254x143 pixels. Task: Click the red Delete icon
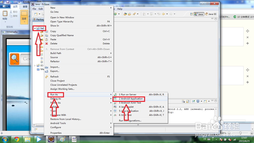pos(47,44)
